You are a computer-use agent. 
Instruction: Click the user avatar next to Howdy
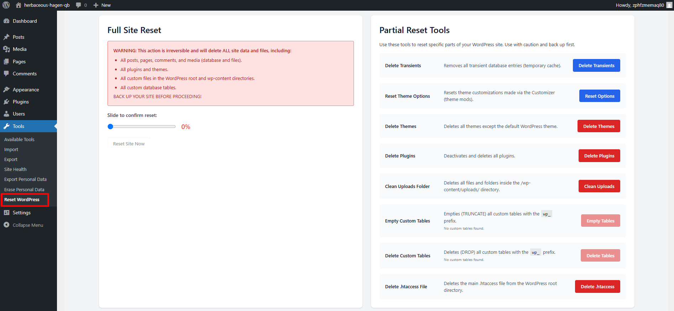[669, 5]
